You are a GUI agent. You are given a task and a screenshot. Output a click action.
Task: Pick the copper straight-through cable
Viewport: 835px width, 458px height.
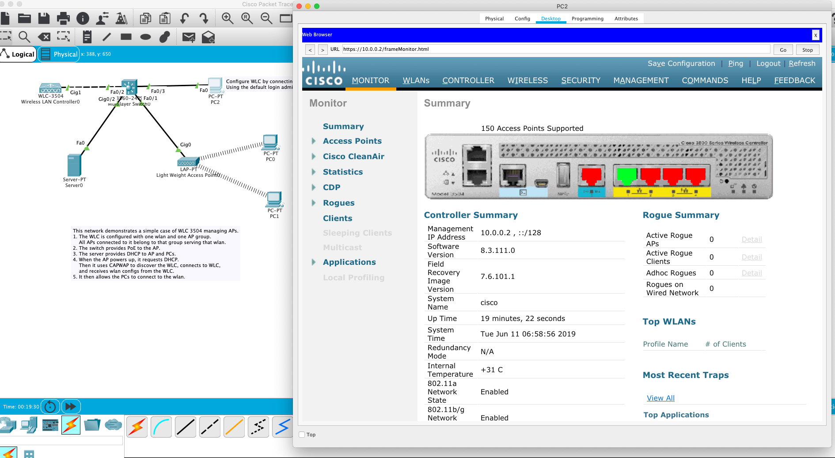pos(186,427)
